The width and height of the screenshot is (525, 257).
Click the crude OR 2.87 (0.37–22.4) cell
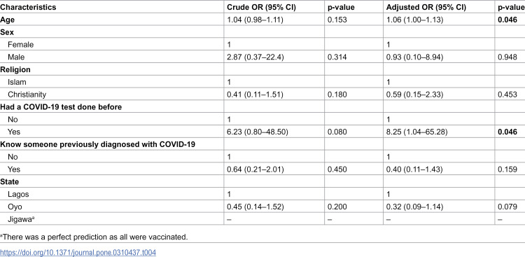[x=255, y=57]
